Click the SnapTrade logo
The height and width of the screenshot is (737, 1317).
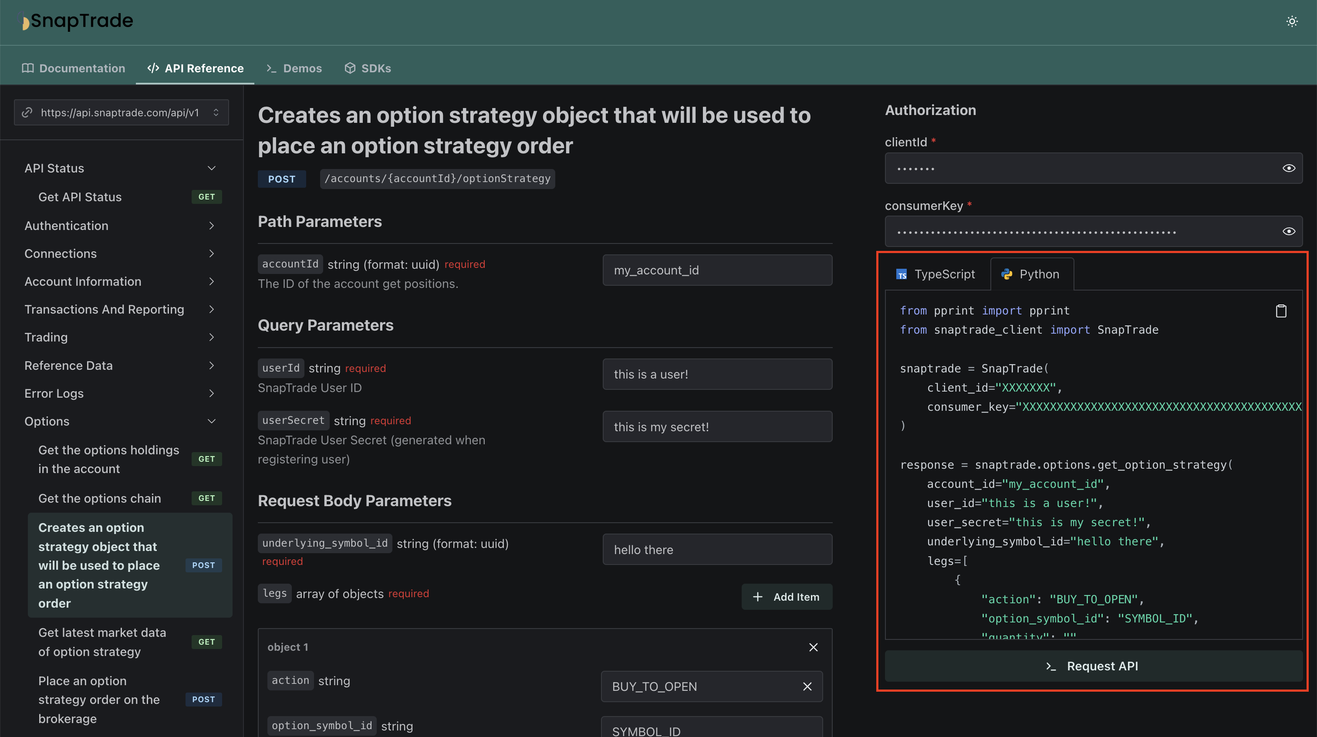pos(76,21)
